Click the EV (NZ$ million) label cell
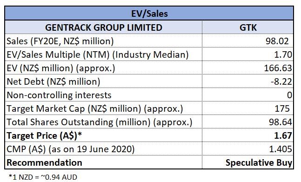 pos(104,68)
